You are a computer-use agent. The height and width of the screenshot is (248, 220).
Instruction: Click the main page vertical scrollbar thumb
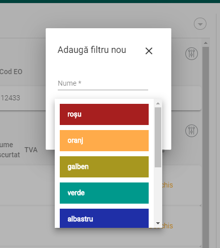click(205, 147)
